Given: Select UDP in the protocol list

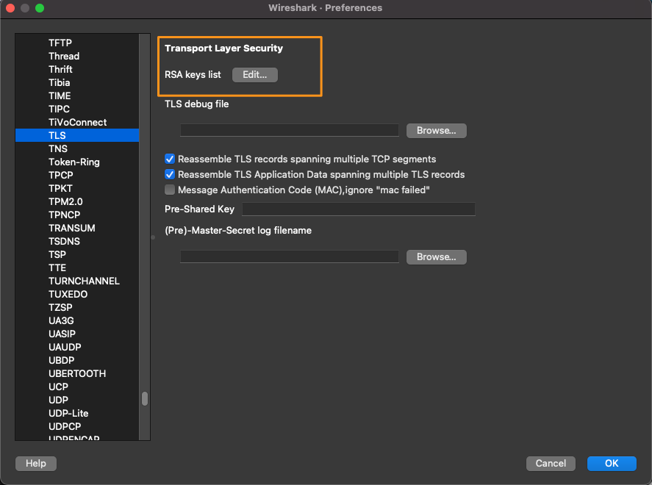Looking at the screenshot, I should [59, 400].
